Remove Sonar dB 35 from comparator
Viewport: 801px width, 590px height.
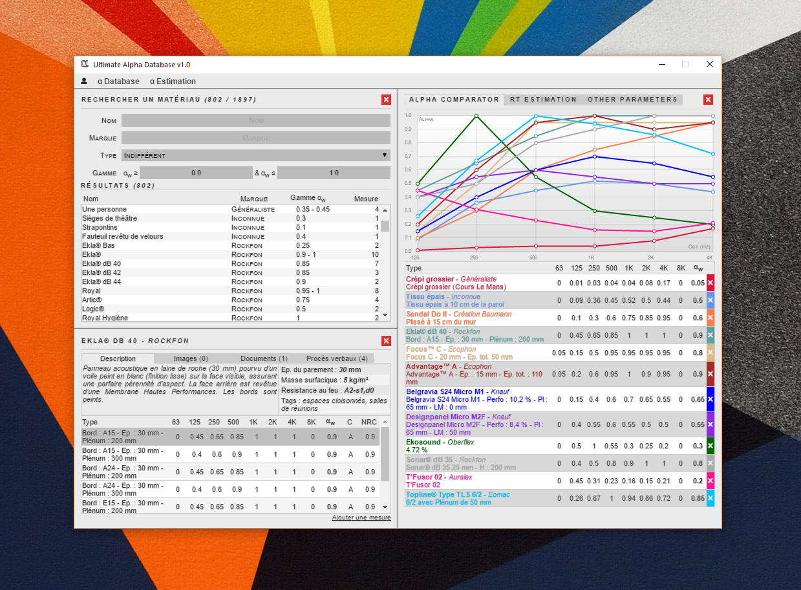point(710,463)
